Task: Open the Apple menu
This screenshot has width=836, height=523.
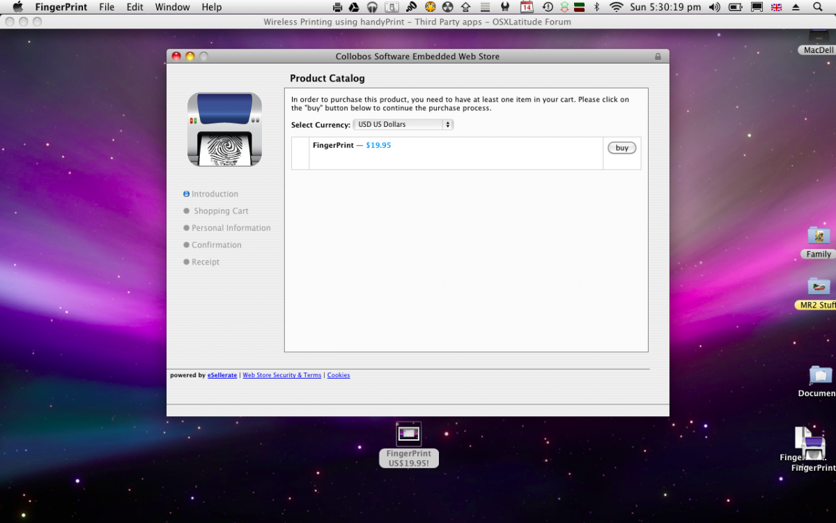Action: 18,7
